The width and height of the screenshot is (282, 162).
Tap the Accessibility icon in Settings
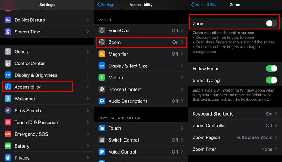(8, 87)
